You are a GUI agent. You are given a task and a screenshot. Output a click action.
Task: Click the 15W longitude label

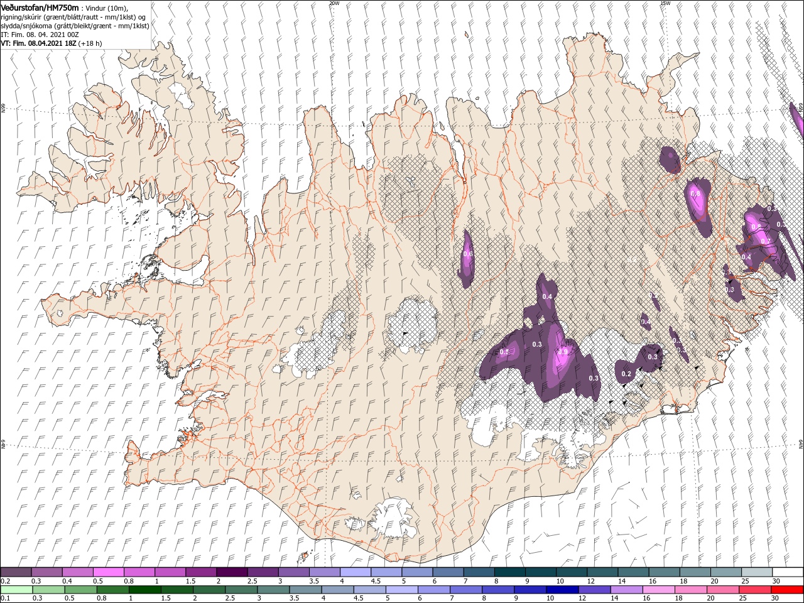(665, 3)
